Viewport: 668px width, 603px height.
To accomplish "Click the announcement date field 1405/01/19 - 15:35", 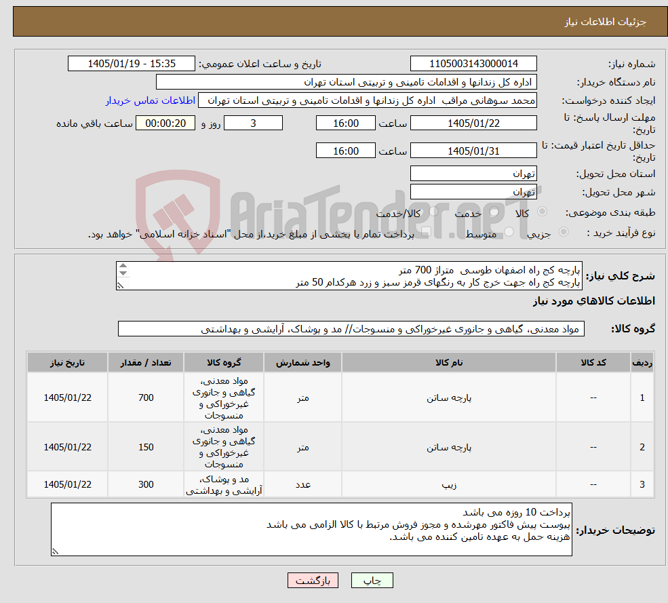I will 131,64.
